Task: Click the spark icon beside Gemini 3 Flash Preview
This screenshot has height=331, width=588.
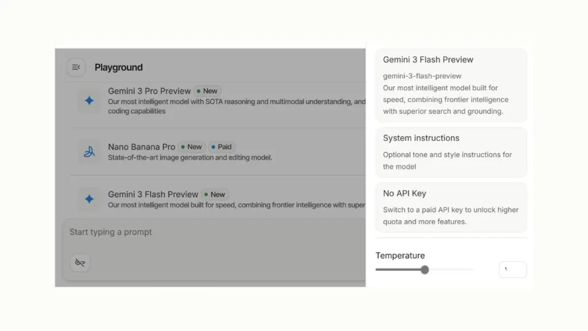Action: pyautogui.click(x=88, y=199)
